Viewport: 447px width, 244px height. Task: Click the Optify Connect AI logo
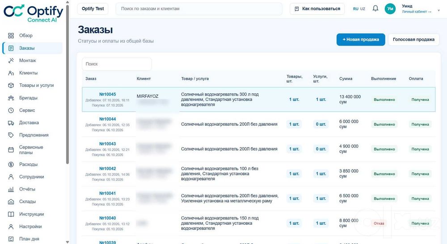pos(34,13)
